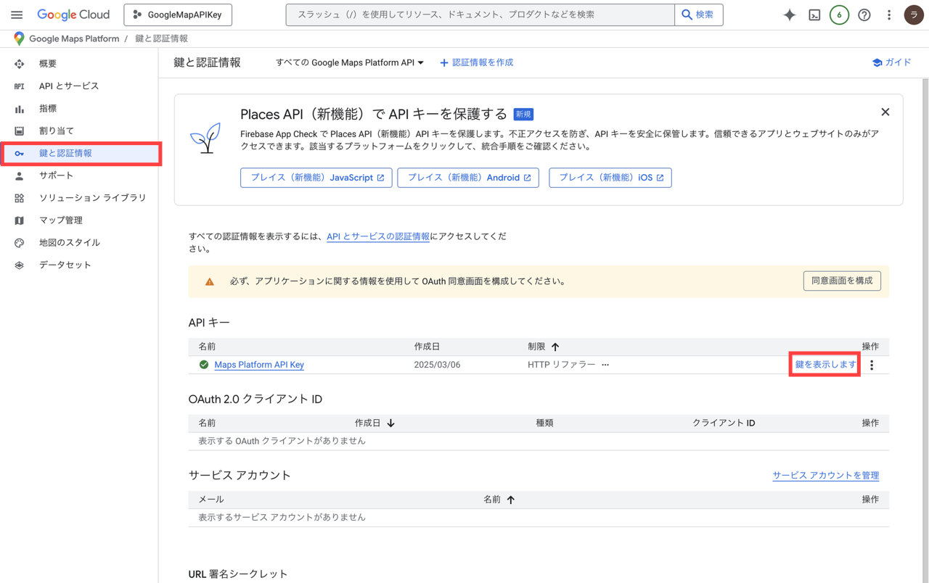Open API とサービスの認証情報 link
Viewport: 929px width, 583px height.
coord(378,236)
